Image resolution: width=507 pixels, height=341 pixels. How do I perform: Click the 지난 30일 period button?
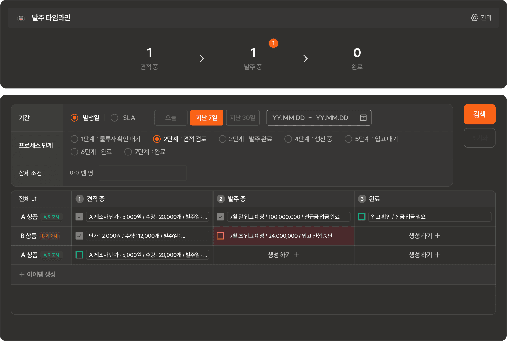click(x=243, y=118)
